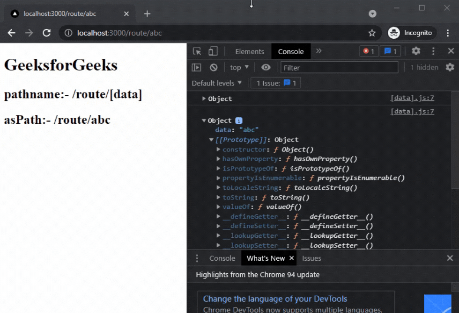Open the '[data].js:7' source link

[x=412, y=98]
